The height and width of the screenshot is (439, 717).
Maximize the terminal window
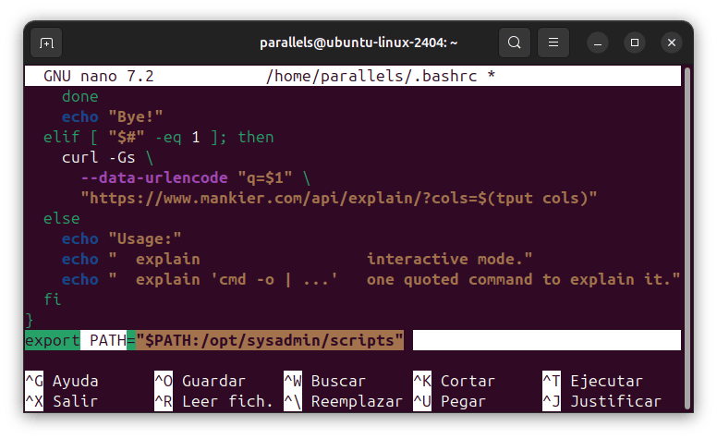(x=635, y=43)
